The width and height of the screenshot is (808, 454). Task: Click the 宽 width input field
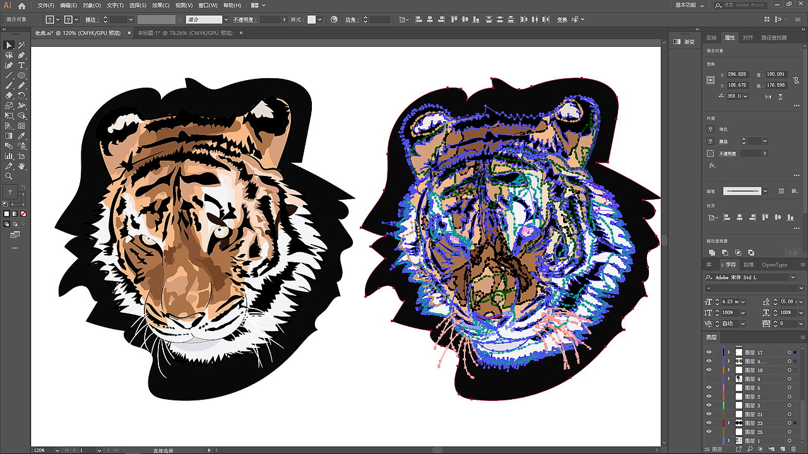[776, 74]
